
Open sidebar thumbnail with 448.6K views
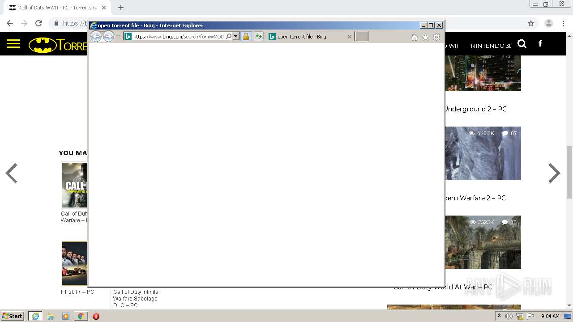coord(483,153)
